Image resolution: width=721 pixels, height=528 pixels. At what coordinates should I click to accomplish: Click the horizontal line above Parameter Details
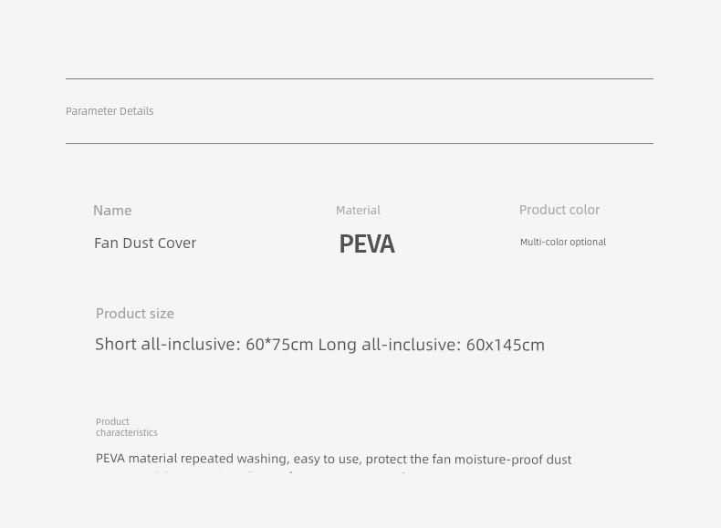tap(360, 79)
